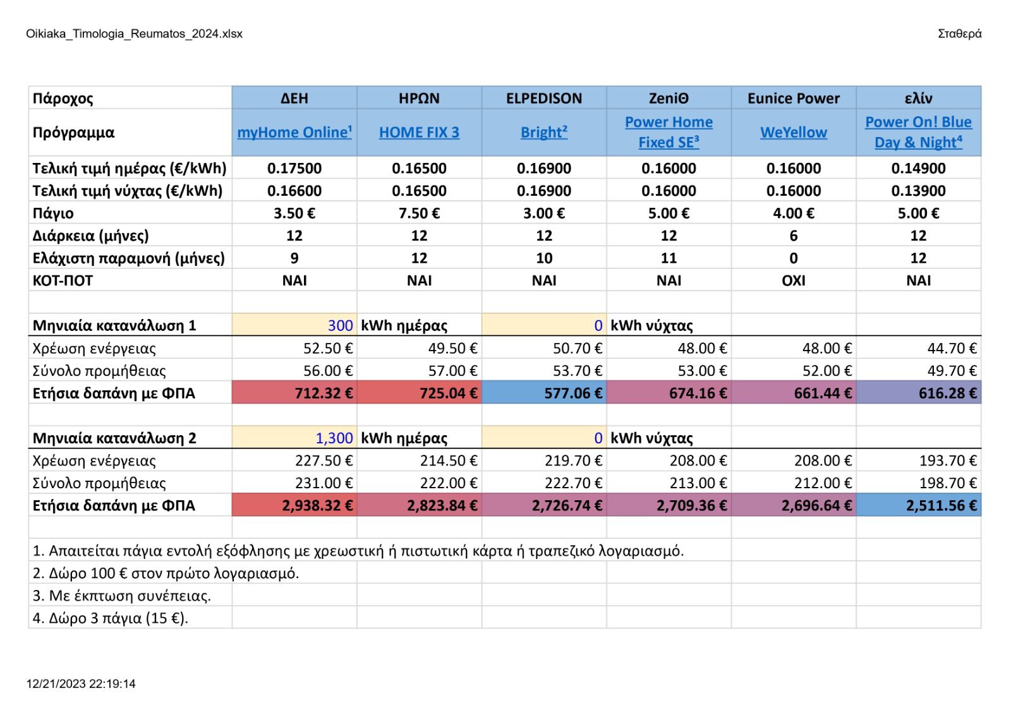
Task: Select the 577.06 € annual cost cell
Action: point(544,392)
